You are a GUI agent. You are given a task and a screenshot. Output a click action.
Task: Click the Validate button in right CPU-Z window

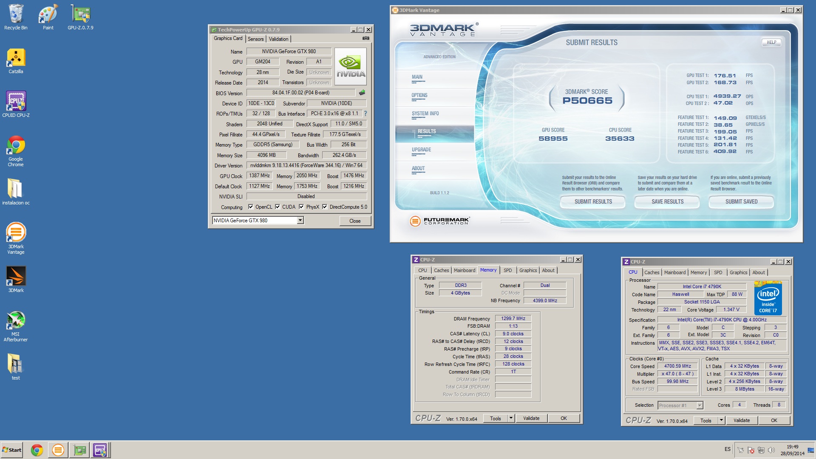pyautogui.click(x=742, y=420)
